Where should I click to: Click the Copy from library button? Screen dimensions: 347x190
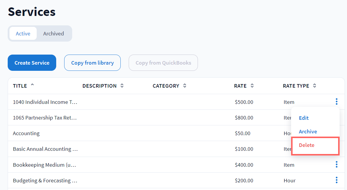point(92,63)
